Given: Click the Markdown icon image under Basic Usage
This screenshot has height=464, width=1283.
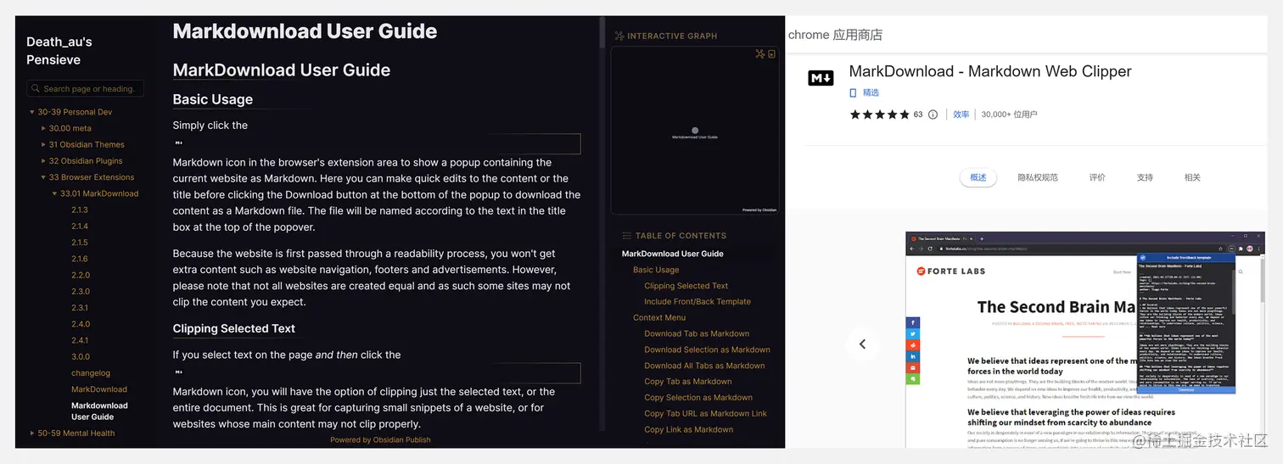Looking at the screenshot, I should pos(179,143).
